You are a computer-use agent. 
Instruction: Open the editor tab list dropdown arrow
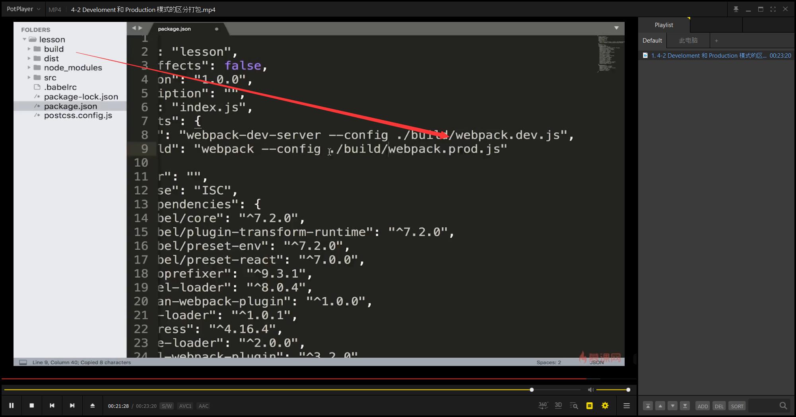pyautogui.click(x=616, y=28)
